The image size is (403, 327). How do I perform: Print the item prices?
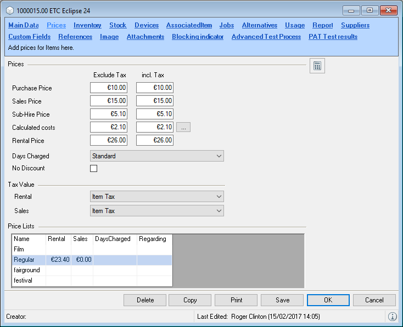click(x=236, y=300)
